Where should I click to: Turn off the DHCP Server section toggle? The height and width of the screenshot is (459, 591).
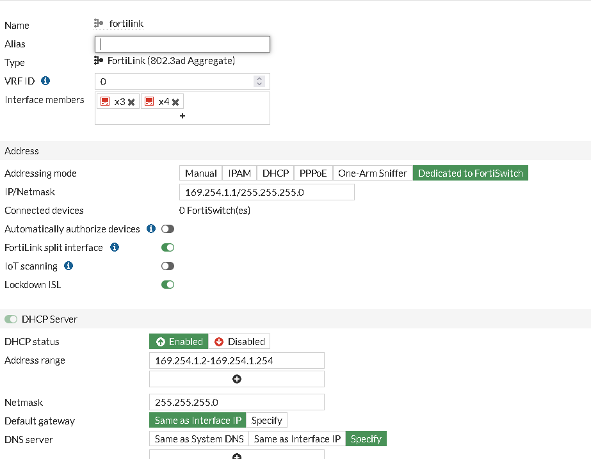coord(11,319)
